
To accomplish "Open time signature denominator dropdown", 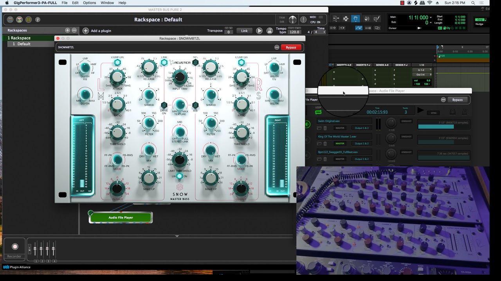I will click(320, 32).
